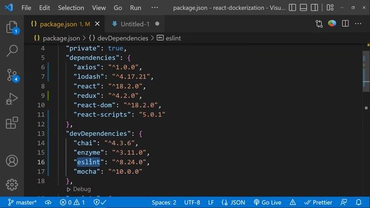
Task: Open changes compare icon in editor toolbar
Action: [x=319, y=24]
